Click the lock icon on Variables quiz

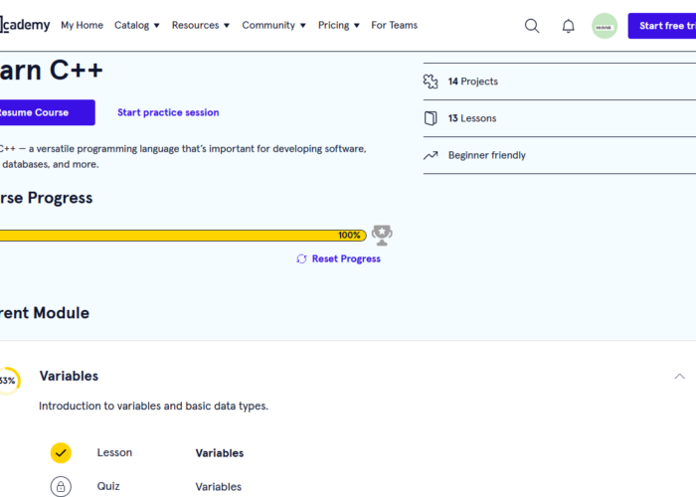pos(61,486)
